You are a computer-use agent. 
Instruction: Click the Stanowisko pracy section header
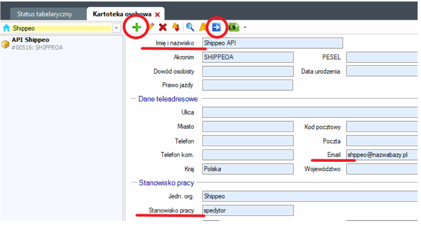(x=166, y=183)
